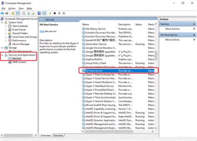
Task: Expand the Task Scheduler tree node
Action: 6,26
